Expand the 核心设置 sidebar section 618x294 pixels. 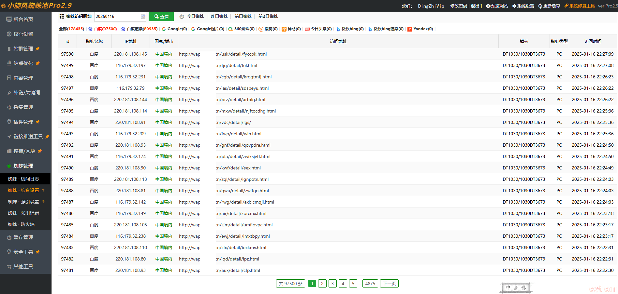coord(23,34)
